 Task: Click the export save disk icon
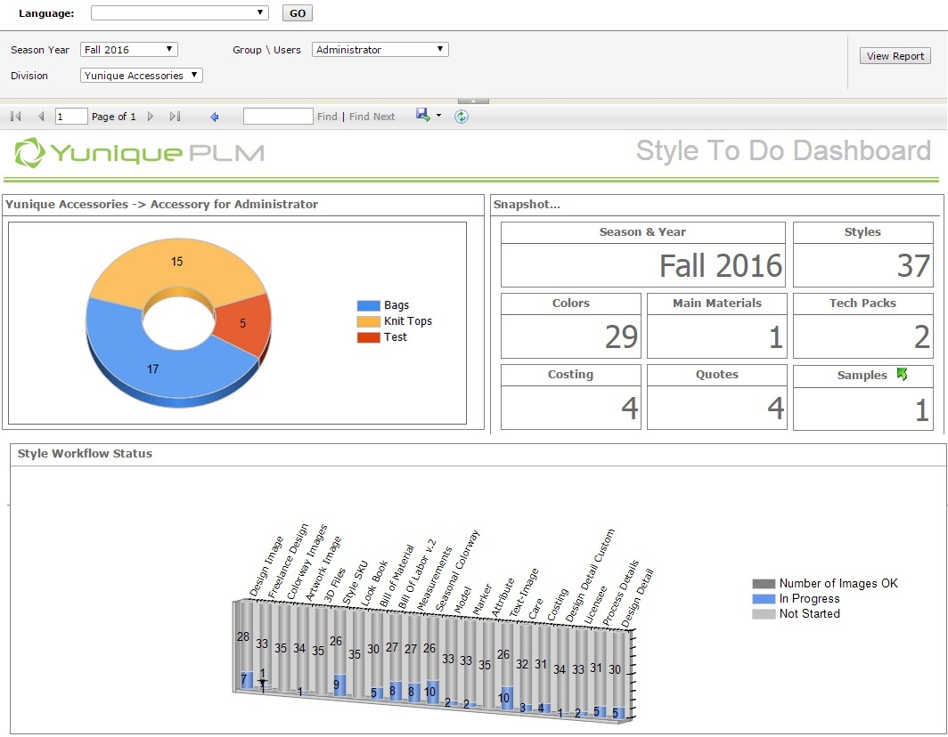coord(422,115)
